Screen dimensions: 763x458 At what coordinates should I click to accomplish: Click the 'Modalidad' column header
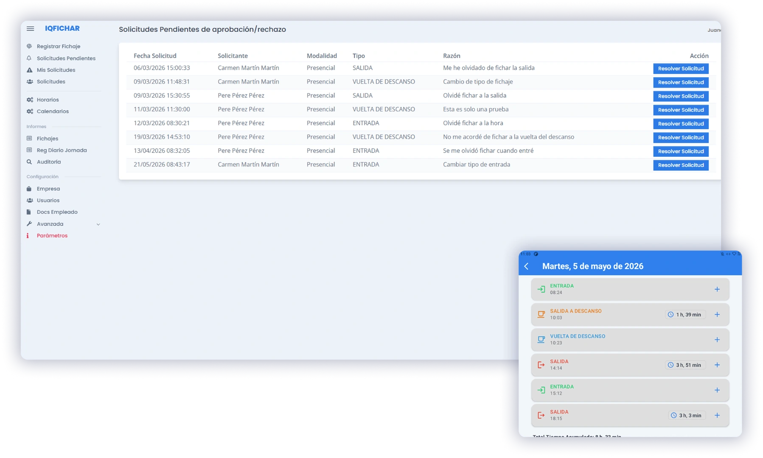[322, 56]
